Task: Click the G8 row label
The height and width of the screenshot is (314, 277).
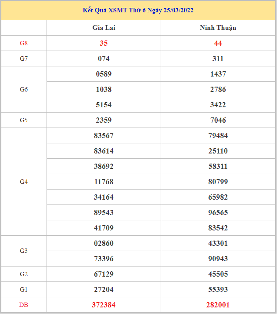Action: (x=24, y=43)
